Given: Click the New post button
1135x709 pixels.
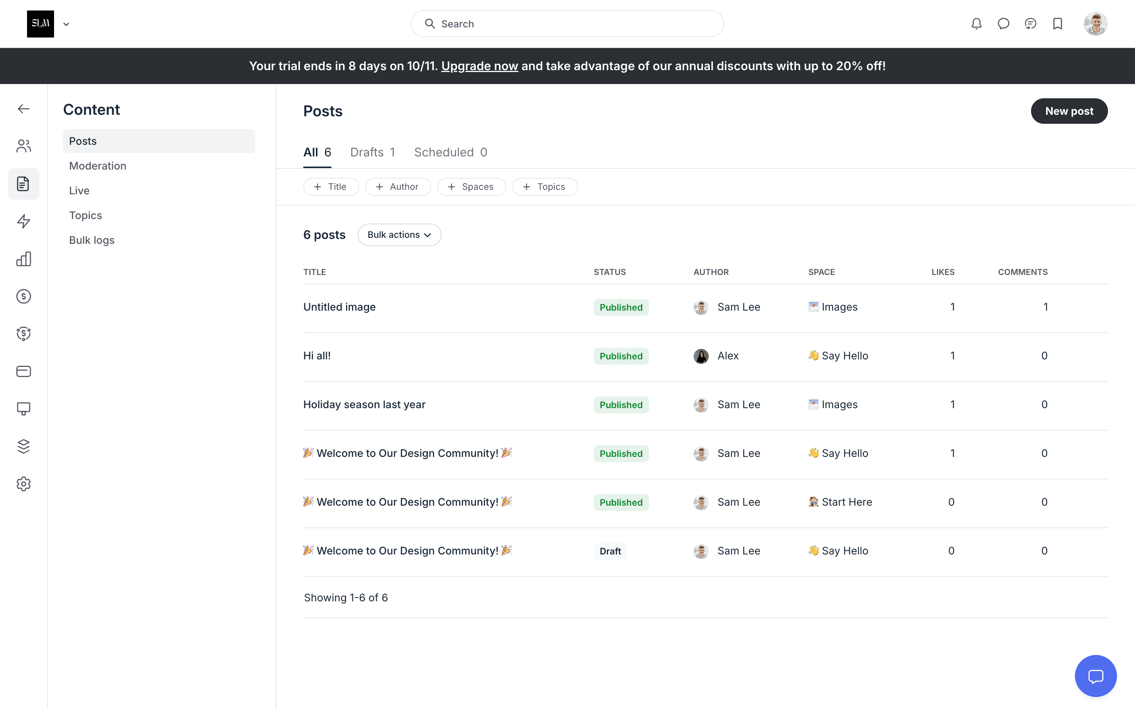Looking at the screenshot, I should click(1069, 111).
